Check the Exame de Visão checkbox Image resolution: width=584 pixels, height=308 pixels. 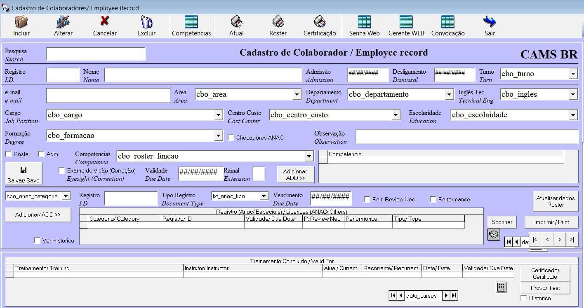click(x=62, y=170)
